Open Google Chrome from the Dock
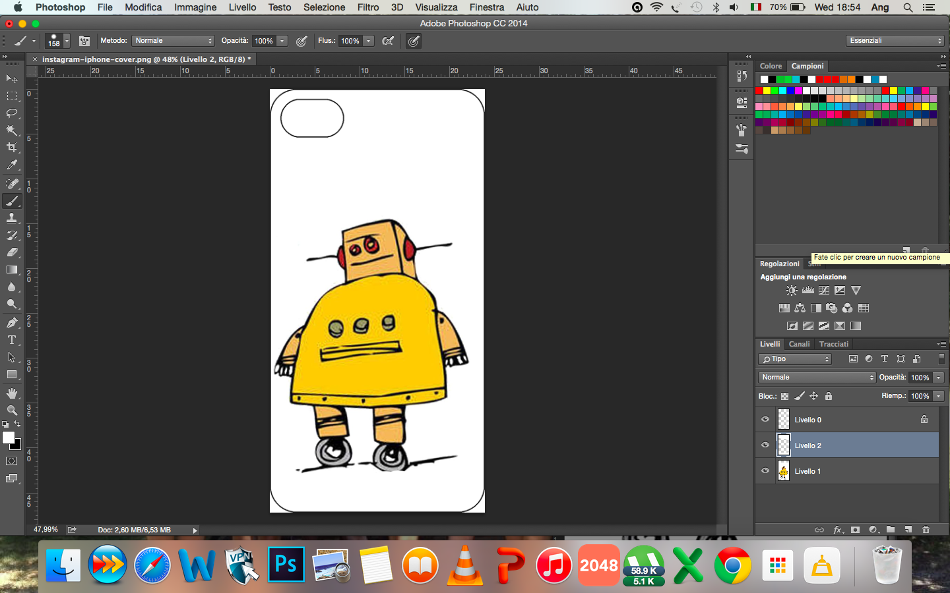950x593 pixels. click(732, 565)
